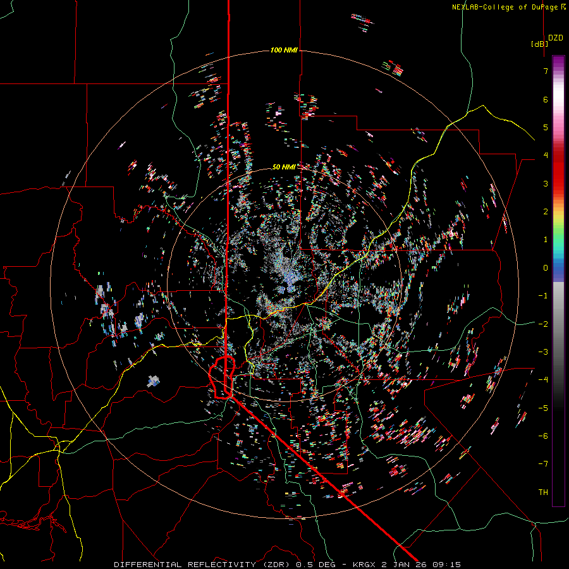Click the positive 6 scale value
Viewport: 569px width, 569px height.
coord(546,99)
